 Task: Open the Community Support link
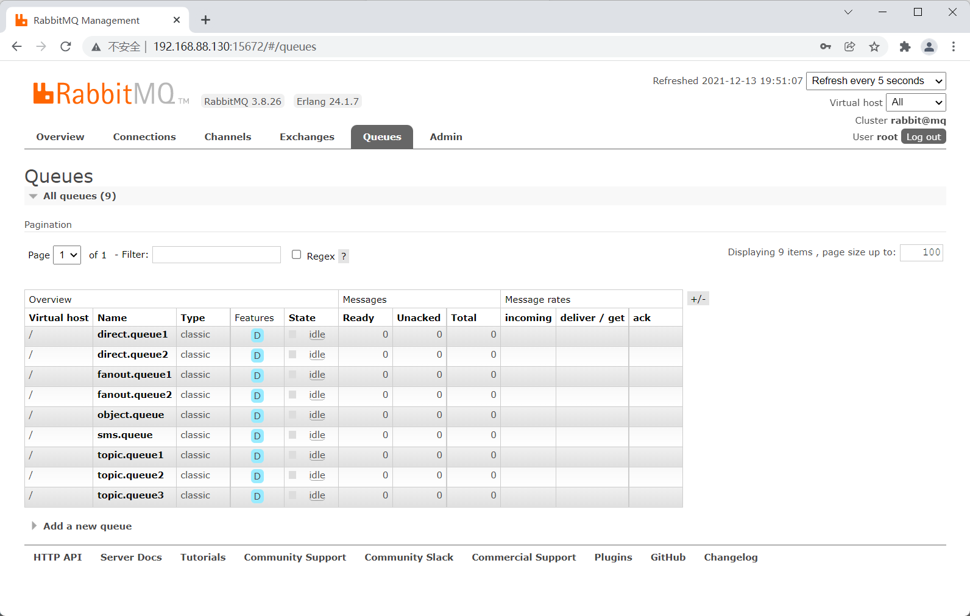pos(295,558)
